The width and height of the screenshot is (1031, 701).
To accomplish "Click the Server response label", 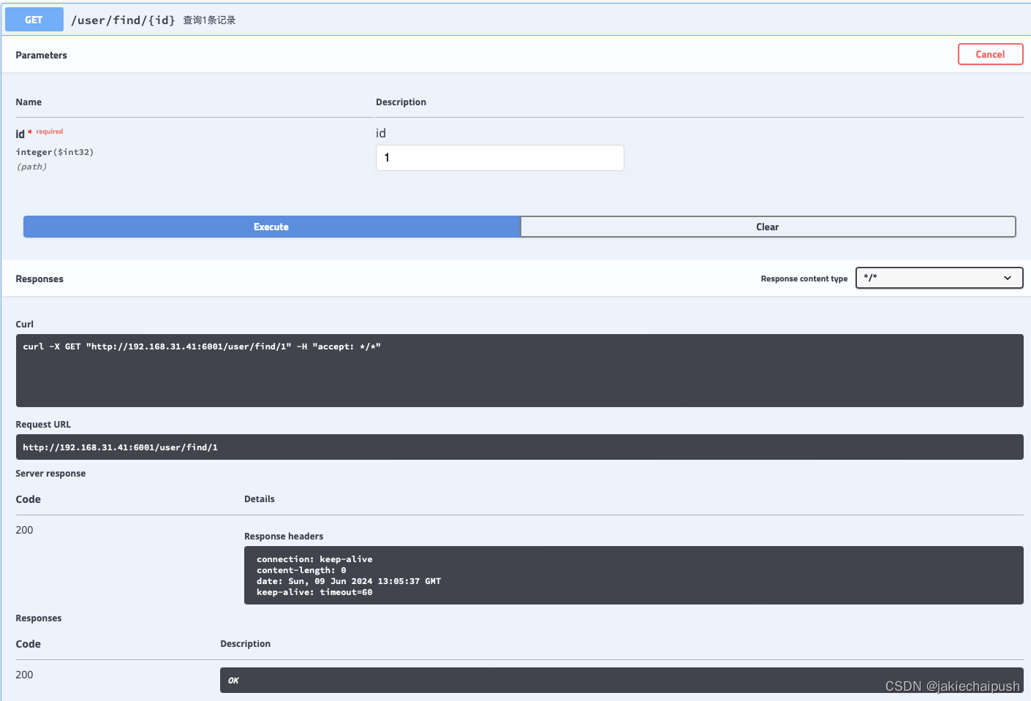I will [x=50, y=474].
